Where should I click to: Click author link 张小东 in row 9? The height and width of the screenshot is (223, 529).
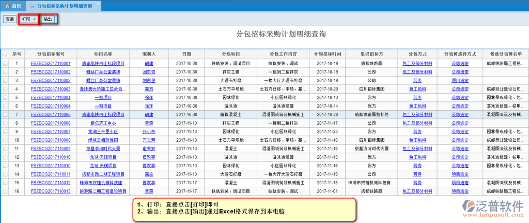(x=149, y=131)
